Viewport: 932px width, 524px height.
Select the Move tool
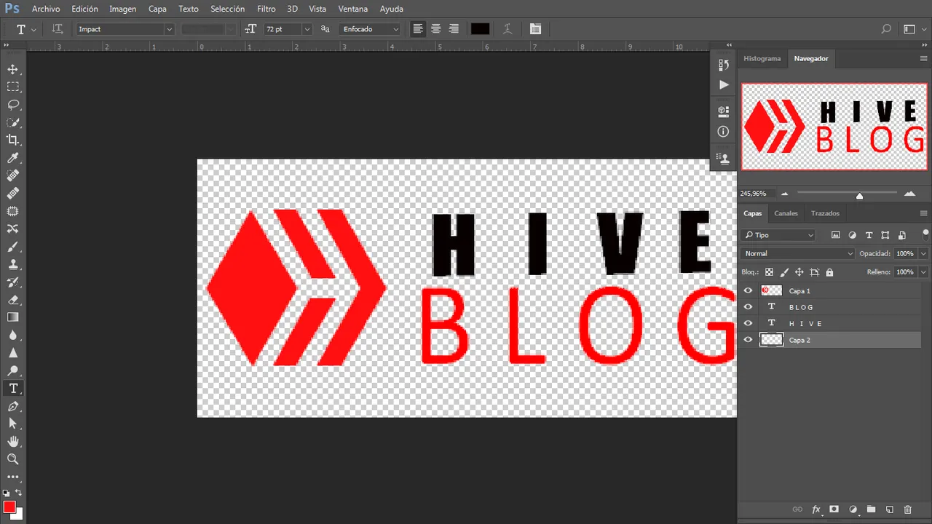(x=12, y=69)
